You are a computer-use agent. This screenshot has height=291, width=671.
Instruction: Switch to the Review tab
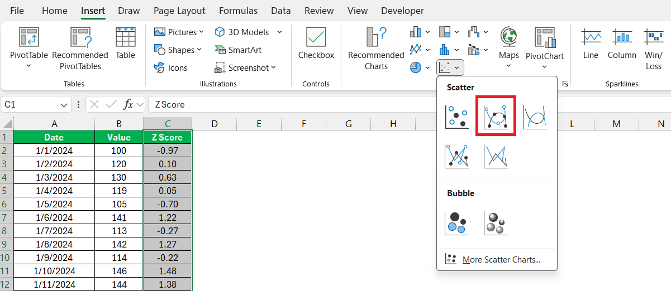pyautogui.click(x=319, y=11)
